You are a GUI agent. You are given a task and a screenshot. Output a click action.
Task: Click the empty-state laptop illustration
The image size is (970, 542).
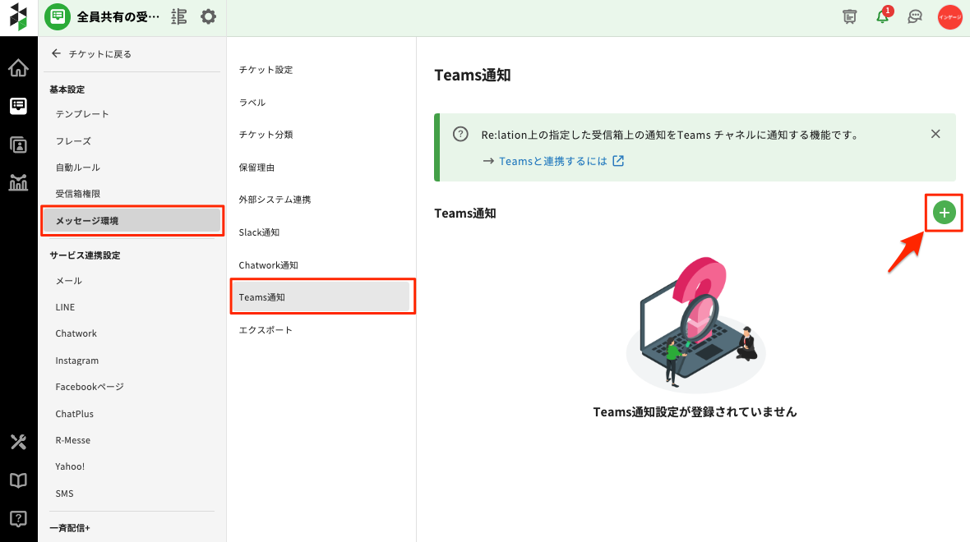point(695,324)
